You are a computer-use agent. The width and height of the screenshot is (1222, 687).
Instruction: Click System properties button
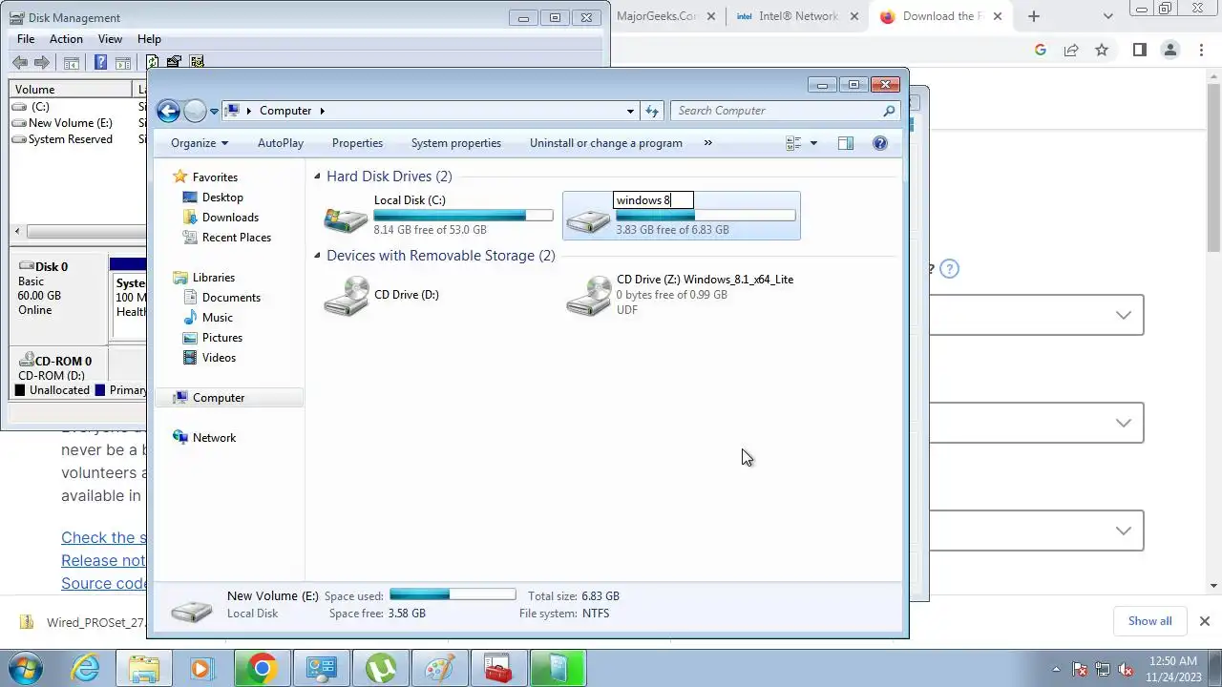[455, 143]
